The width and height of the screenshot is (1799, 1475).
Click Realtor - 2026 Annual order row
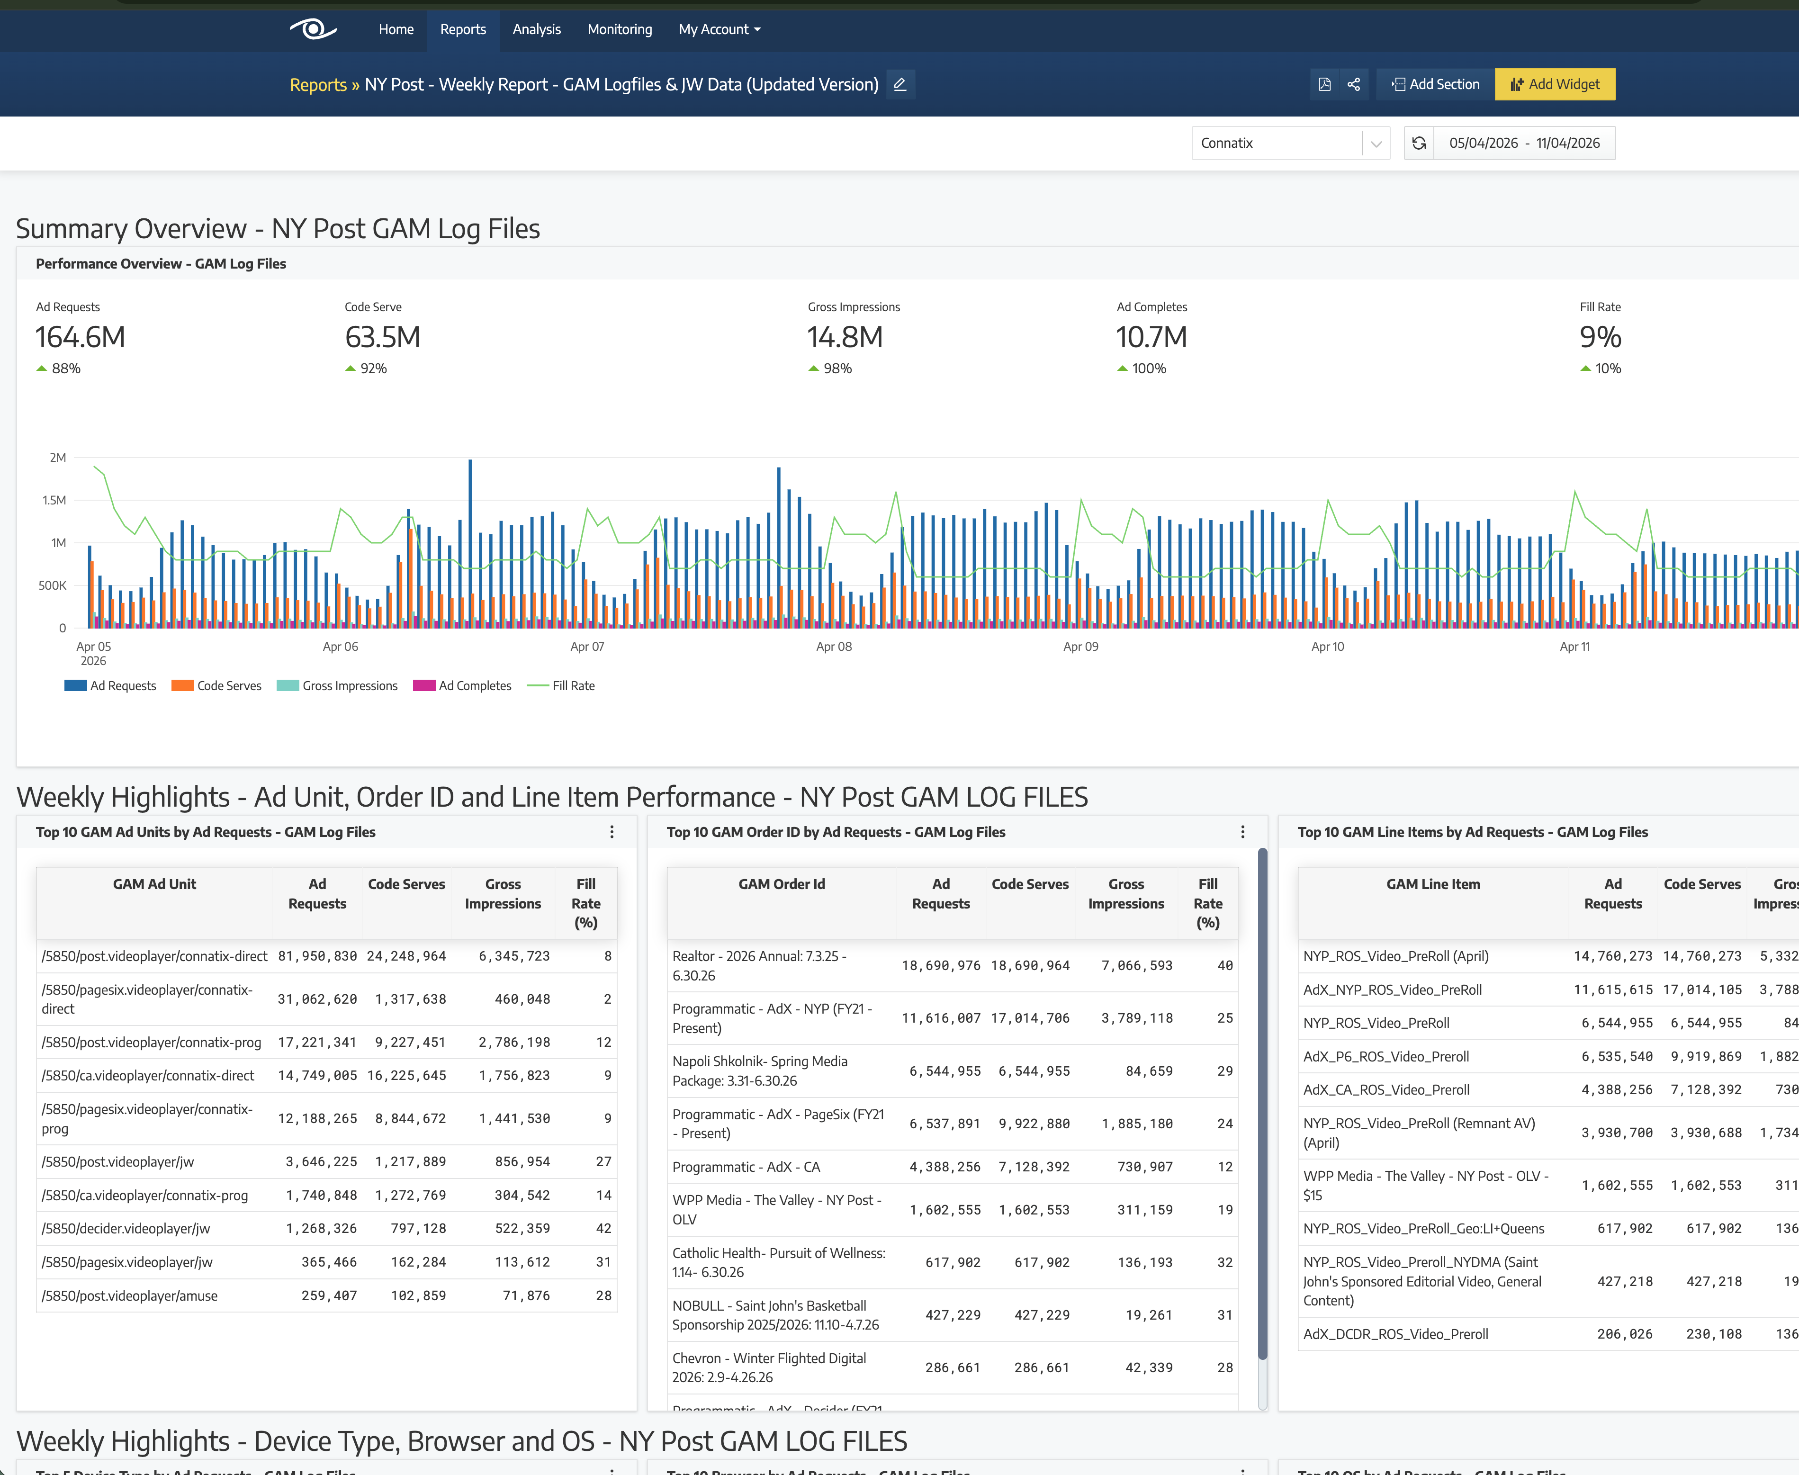[953, 966]
